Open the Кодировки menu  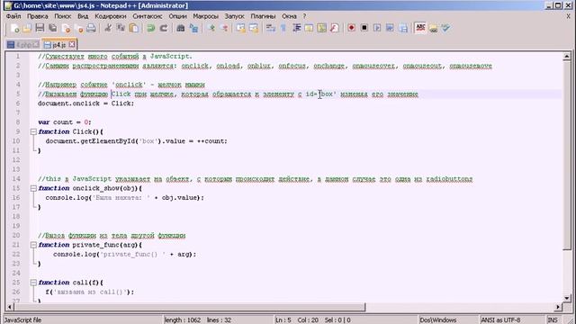tap(111, 16)
